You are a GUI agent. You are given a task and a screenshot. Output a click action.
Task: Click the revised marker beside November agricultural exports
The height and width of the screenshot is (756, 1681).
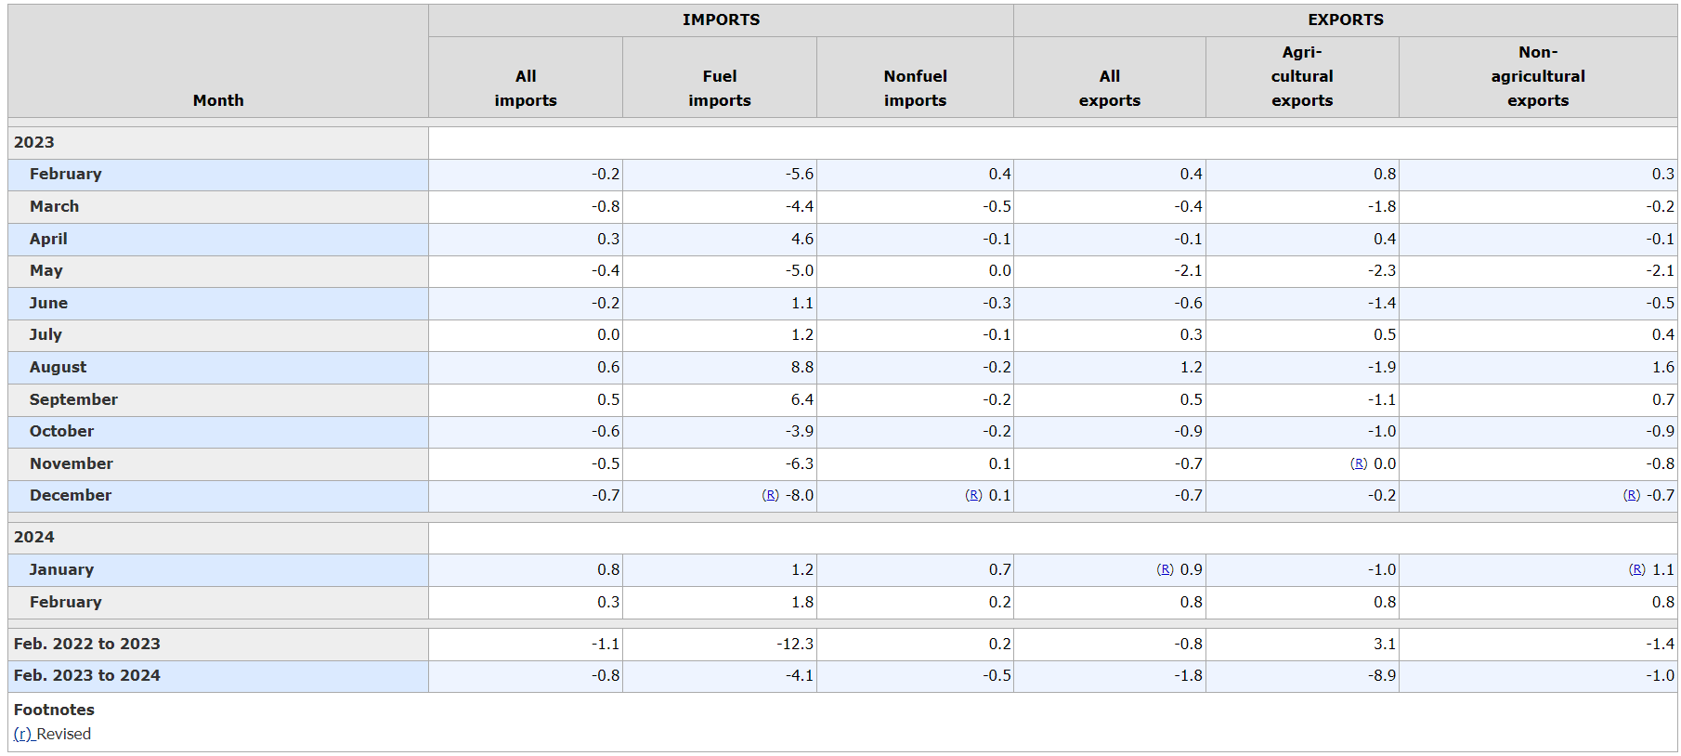1358,463
